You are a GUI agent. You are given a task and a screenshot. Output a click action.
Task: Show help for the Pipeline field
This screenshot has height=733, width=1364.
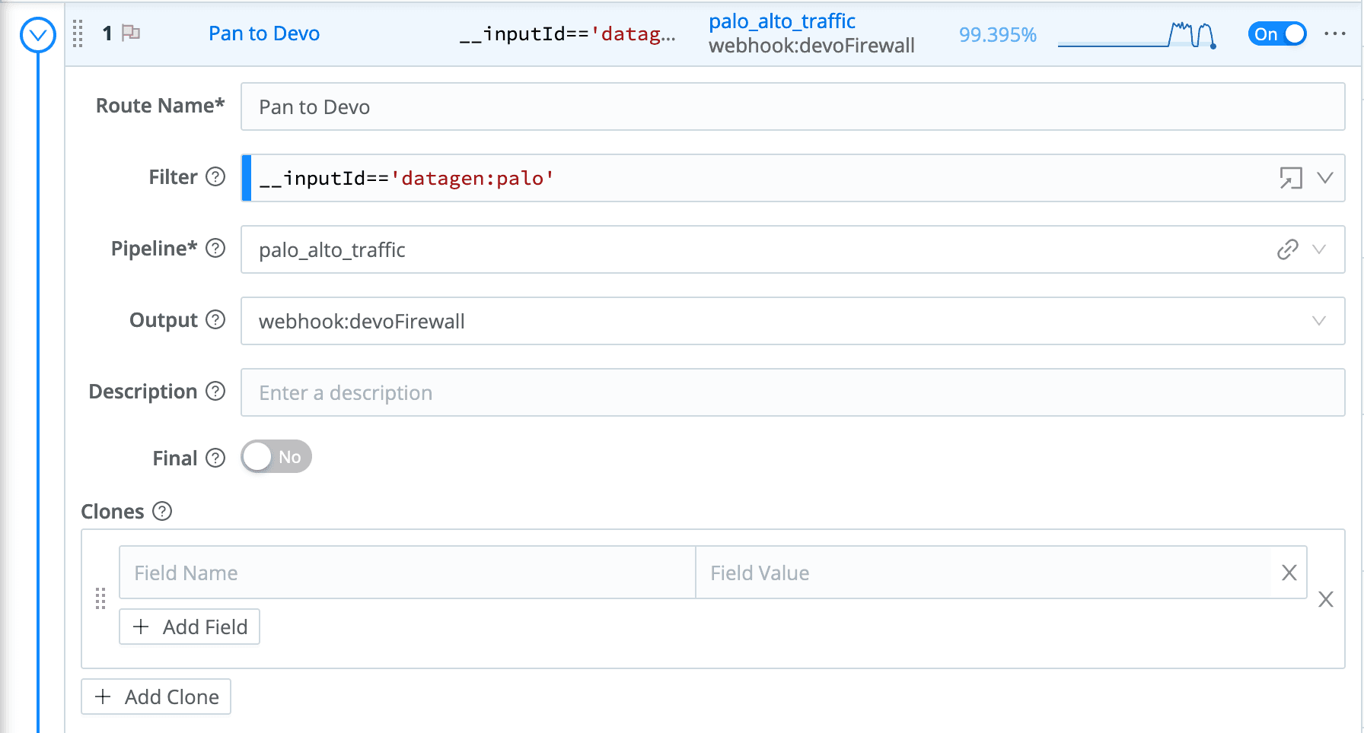pos(216,249)
